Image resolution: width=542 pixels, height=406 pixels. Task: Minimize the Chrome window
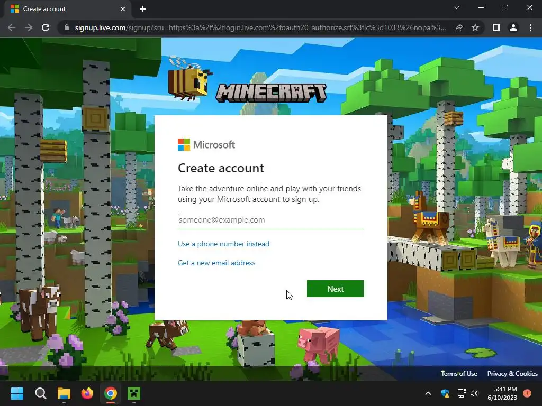[x=481, y=7]
